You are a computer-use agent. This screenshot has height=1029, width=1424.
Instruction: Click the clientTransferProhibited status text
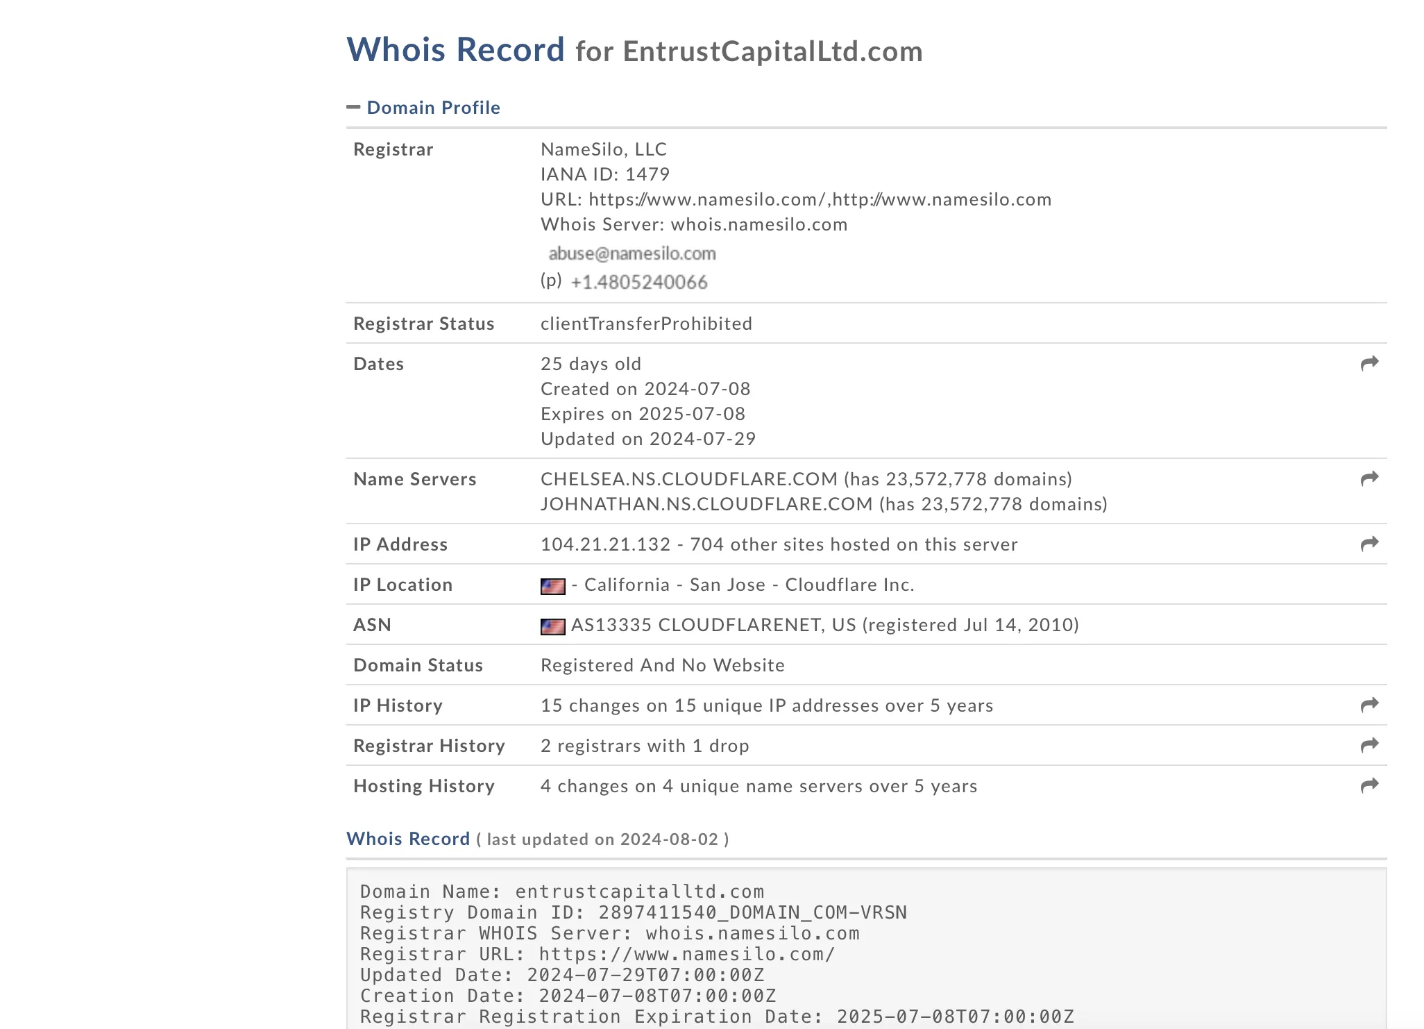[646, 324]
